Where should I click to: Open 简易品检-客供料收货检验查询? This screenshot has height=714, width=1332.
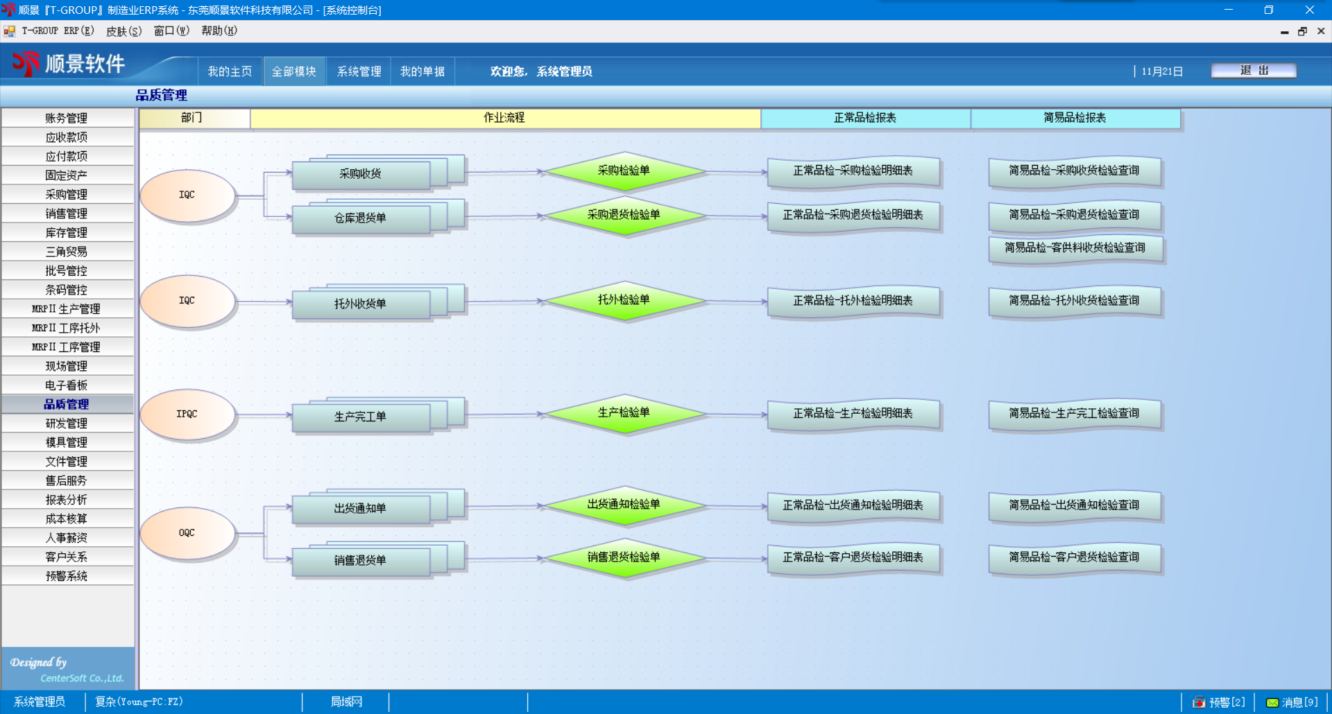click(1075, 248)
